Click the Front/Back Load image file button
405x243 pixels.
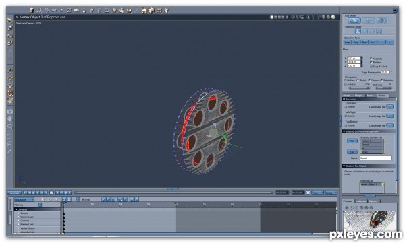(x=389, y=106)
